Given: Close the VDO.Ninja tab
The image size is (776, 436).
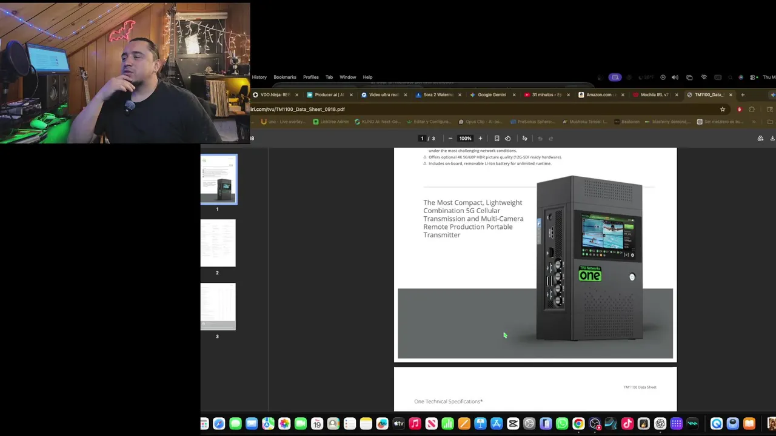Looking at the screenshot, I should [x=296, y=94].
